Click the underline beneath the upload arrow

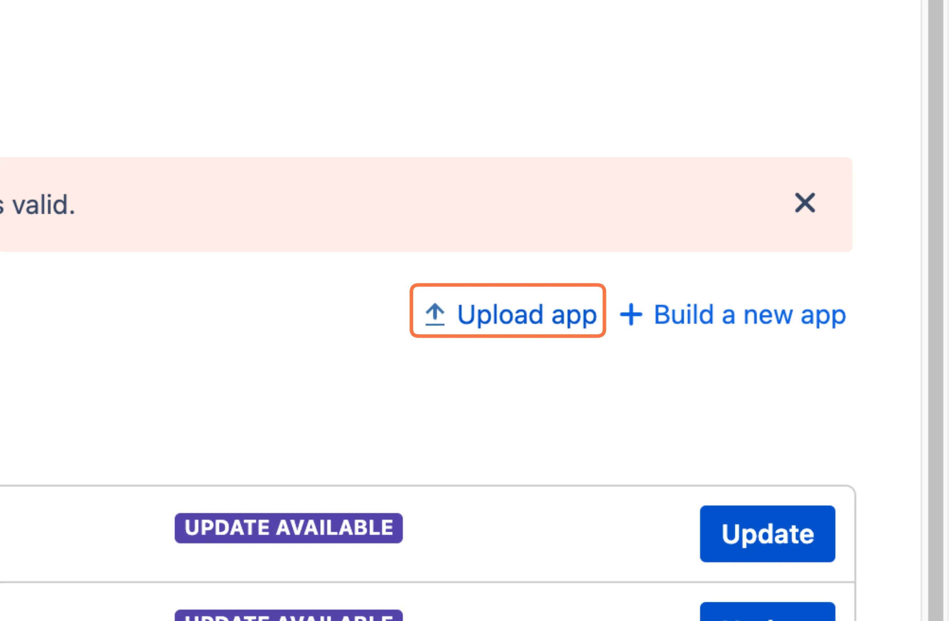pos(435,324)
